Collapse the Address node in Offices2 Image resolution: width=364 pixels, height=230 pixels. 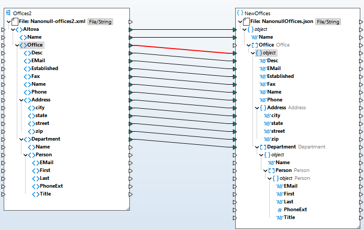pyautogui.click(x=19, y=100)
